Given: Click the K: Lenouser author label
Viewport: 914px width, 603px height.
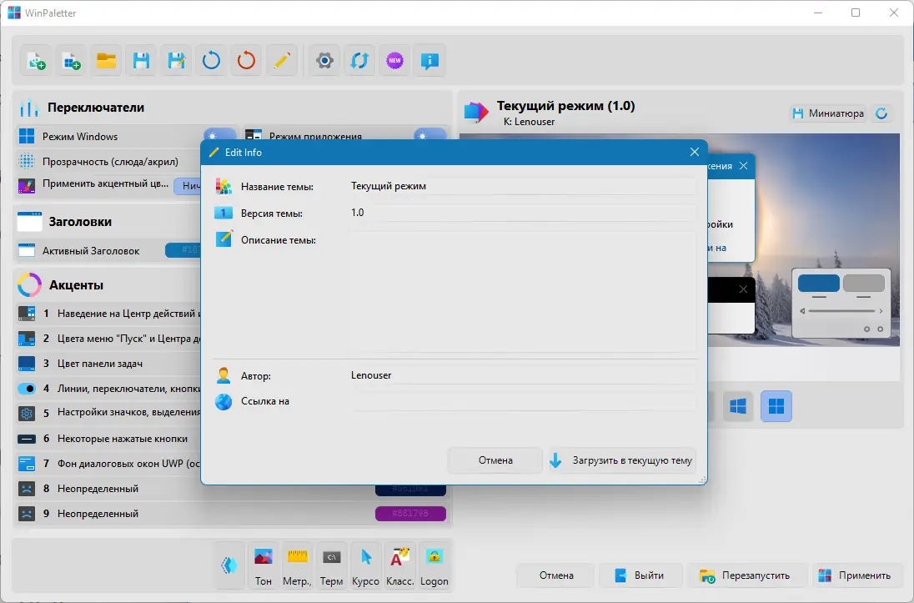Looking at the screenshot, I should coord(529,122).
